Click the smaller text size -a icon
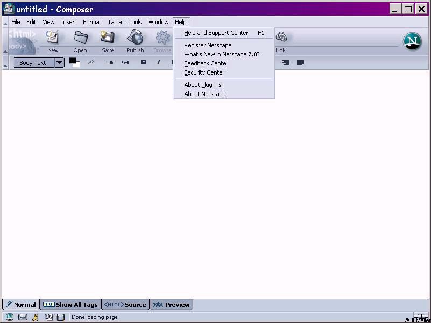Screen dimensions: 431x323 109,63
